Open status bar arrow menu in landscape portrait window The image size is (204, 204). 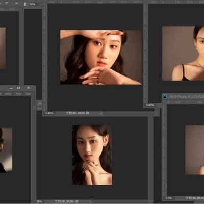pyautogui.click(x=101, y=113)
